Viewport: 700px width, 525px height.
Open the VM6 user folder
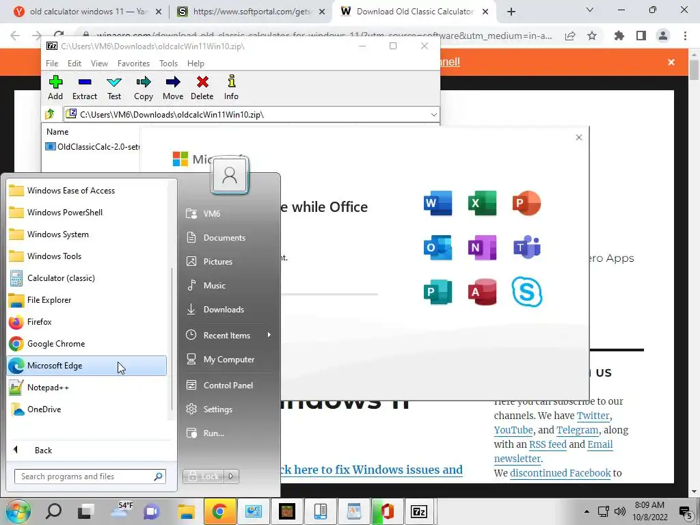(229, 214)
